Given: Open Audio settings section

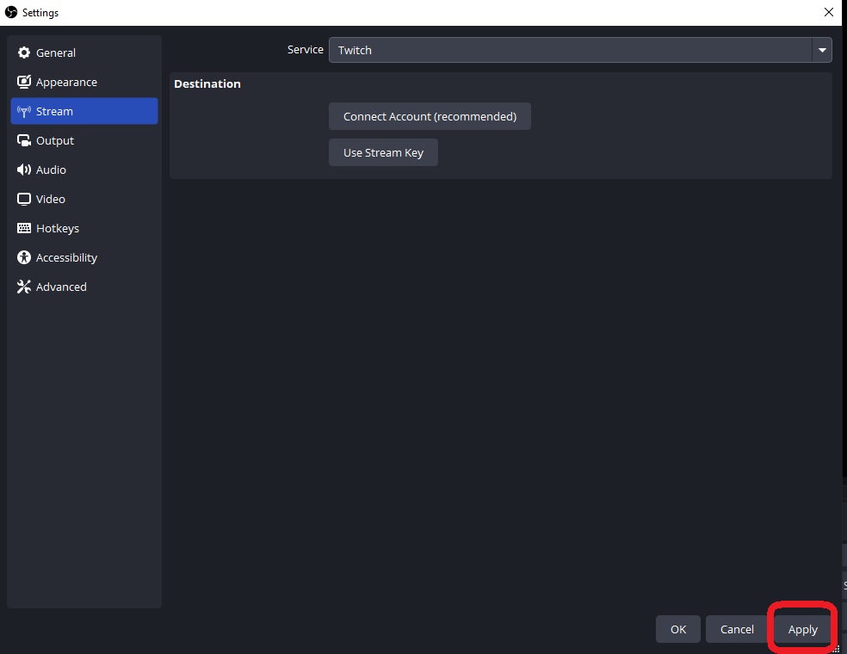Looking at the screenshot, I should click(84, 170).
